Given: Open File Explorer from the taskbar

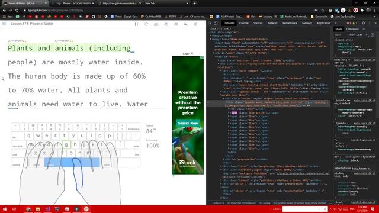Looking at the screenshot, I should pyautogui.click(x=38, y=209).
